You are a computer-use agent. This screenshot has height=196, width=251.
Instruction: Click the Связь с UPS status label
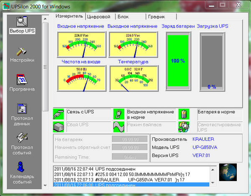click(x=89, y=115)
